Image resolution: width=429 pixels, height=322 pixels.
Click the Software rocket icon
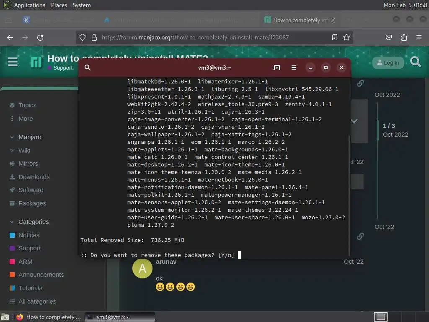click(x=12, y=190)
